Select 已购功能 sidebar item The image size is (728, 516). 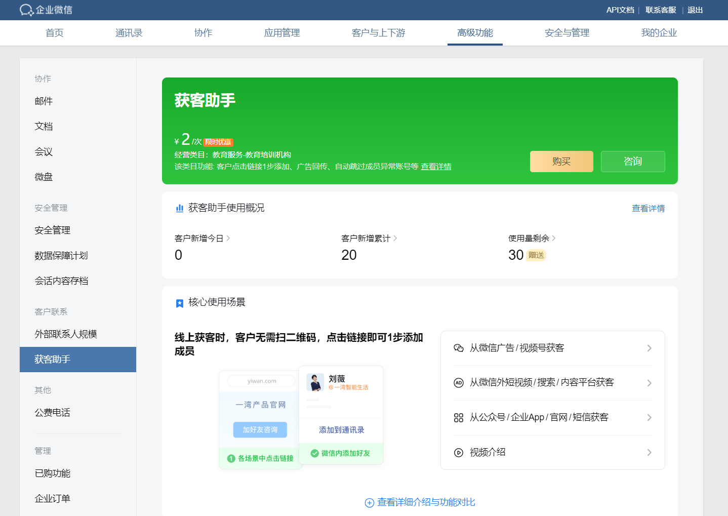(78, 473)
